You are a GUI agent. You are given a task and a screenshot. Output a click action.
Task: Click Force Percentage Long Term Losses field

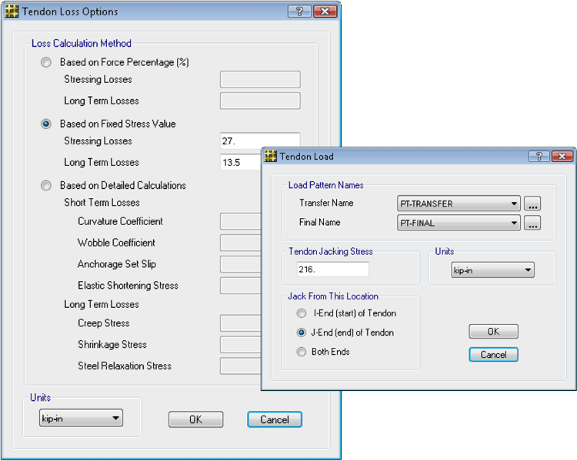pyautogui.click(x=260, y=101)
